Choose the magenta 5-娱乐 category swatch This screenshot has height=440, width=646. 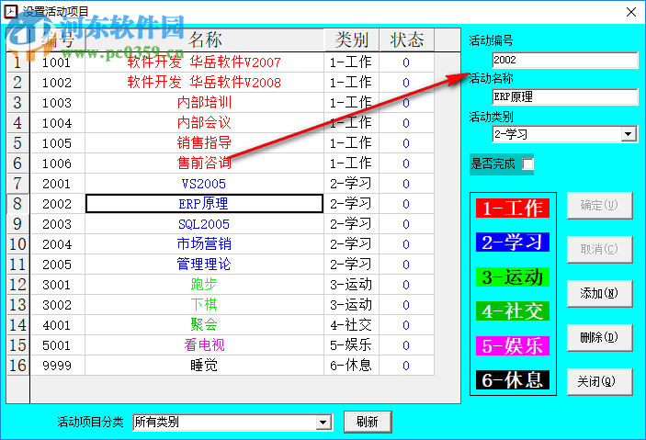click(513, 345)
